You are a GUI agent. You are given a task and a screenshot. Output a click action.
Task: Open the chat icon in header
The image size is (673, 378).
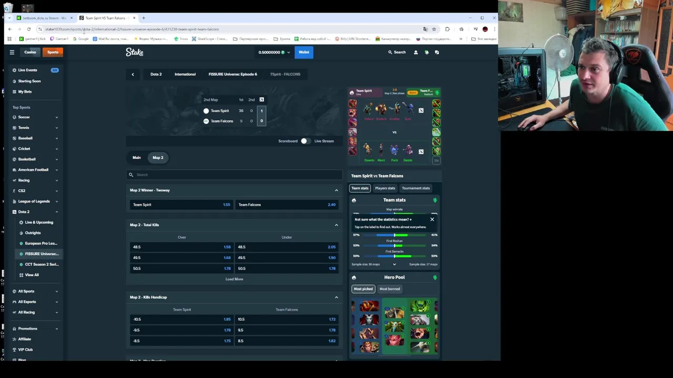click(436, 52)
